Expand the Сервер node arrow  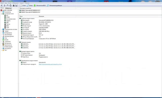(2, 31)
